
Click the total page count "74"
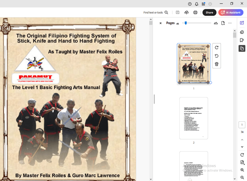click(x=242, y=132)
